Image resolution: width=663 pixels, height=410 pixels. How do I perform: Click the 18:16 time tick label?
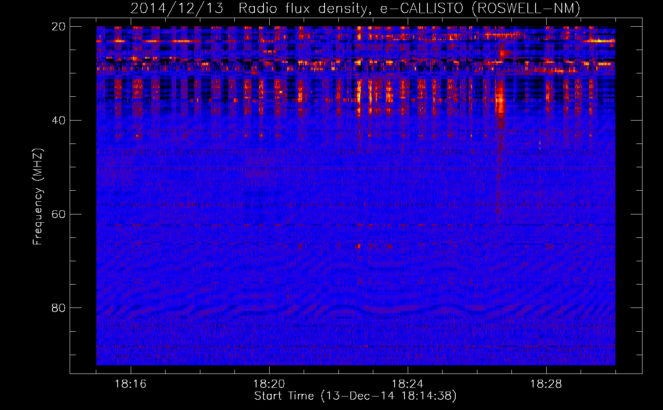coord(131,384)
